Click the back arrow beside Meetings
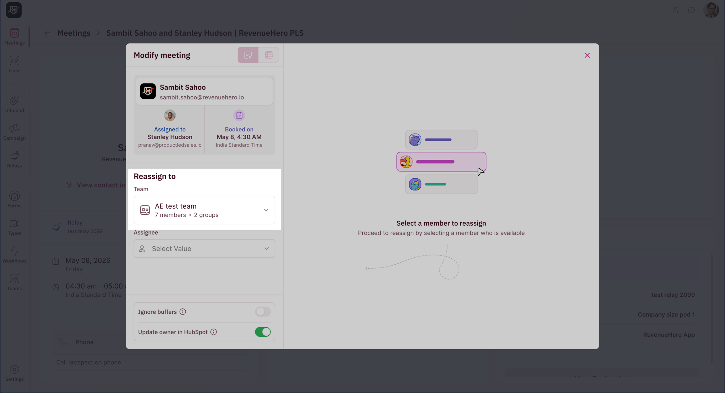The height and width of the screenshot is (393, 725). 47,33
